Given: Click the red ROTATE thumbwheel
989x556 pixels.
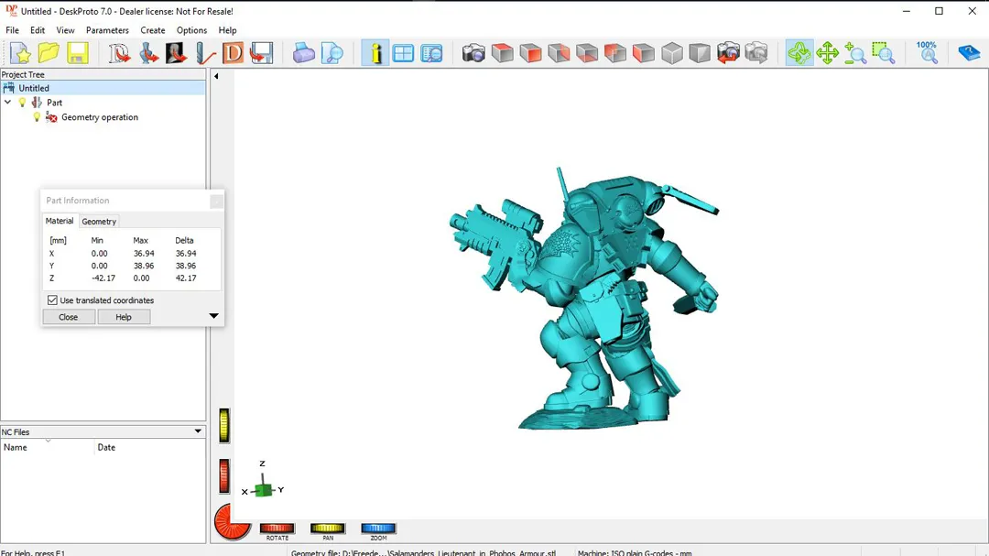Looking at the screenshot, I should pos(277,529).
